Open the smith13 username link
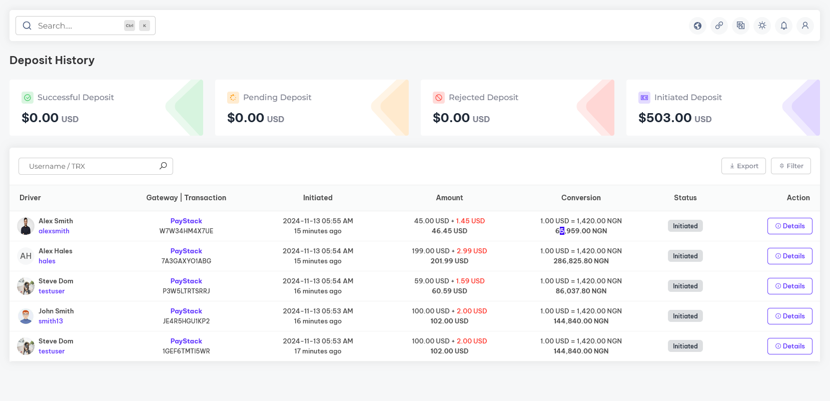Image resolution: width=830 pixels, height=401 pixels. pos(51,321)
